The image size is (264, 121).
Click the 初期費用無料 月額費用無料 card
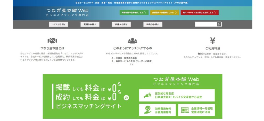[x=158, y=110]
